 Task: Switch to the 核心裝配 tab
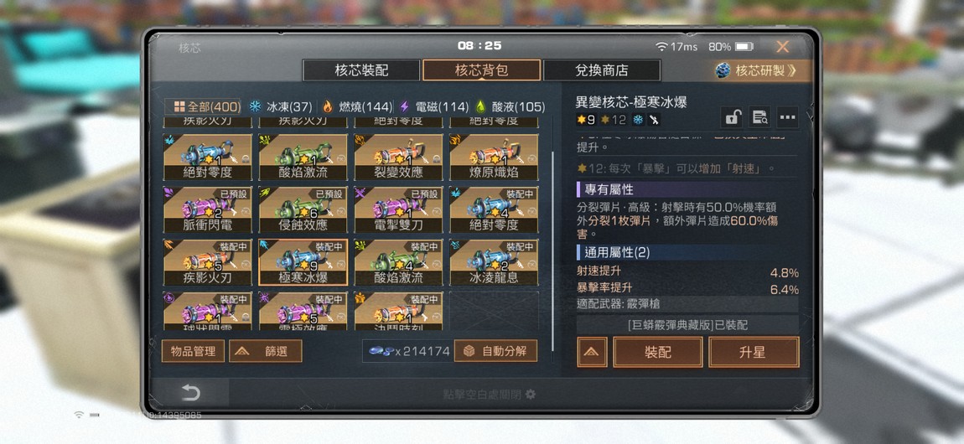coord(361,70)
